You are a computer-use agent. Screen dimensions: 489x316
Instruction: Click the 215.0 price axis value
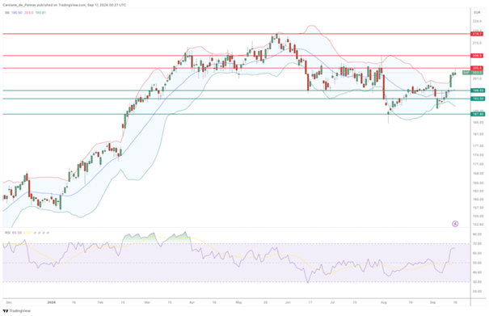[x=477, y=43]
